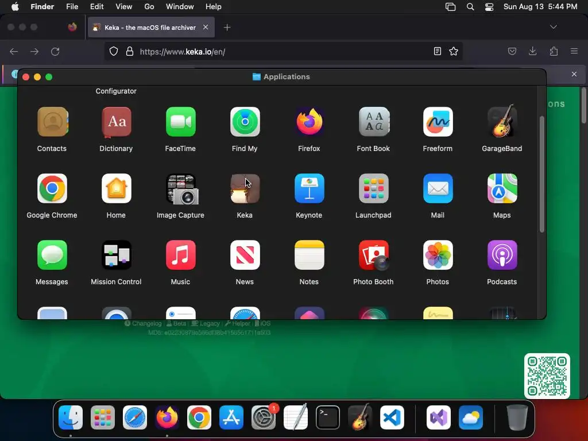
Task: Open Photo Booth app
Action: coord(373,256)
